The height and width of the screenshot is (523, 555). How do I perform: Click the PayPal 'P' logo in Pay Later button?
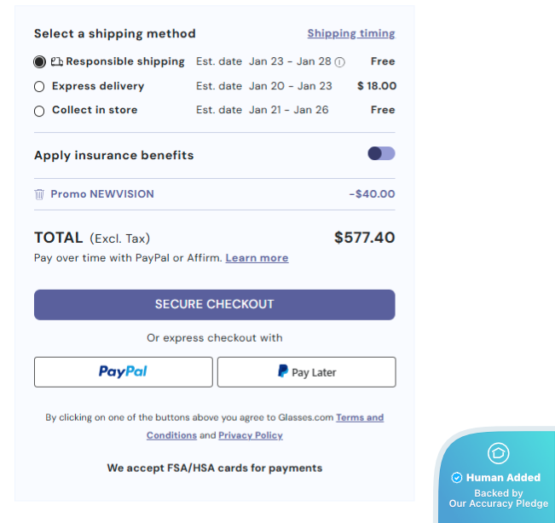coord(283,371)
